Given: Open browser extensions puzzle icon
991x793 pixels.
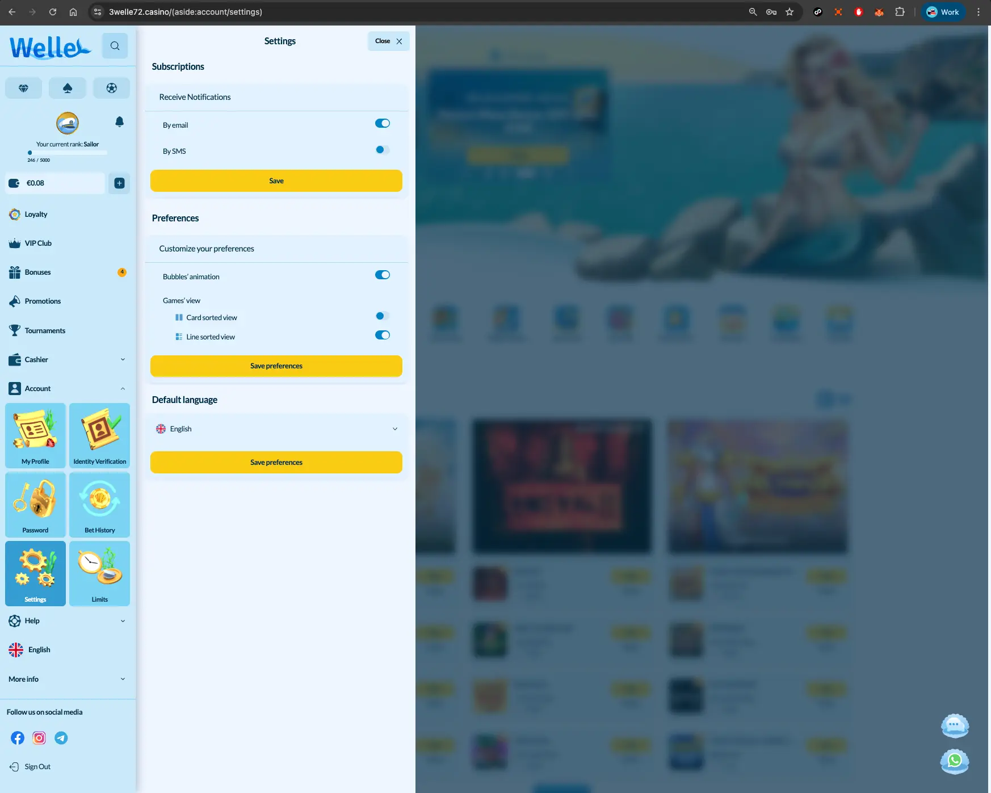Looking at the screenshot, I should tap(900, 12).
